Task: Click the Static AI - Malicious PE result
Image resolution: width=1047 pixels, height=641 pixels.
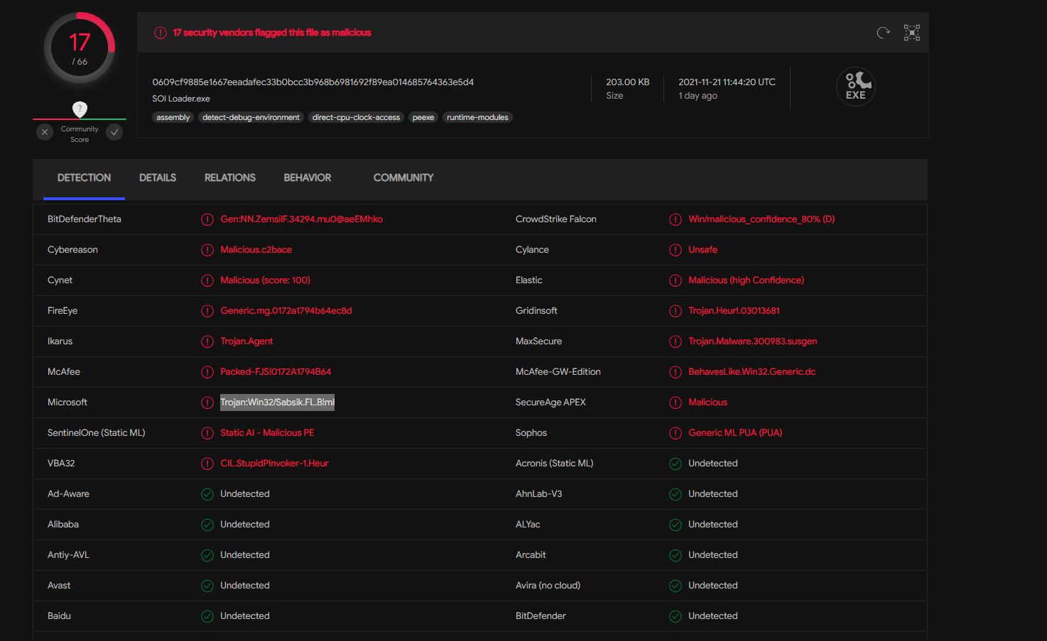Action: (267, 433)
